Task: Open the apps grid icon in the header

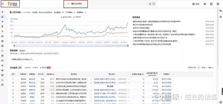Action: click(211, 4)
